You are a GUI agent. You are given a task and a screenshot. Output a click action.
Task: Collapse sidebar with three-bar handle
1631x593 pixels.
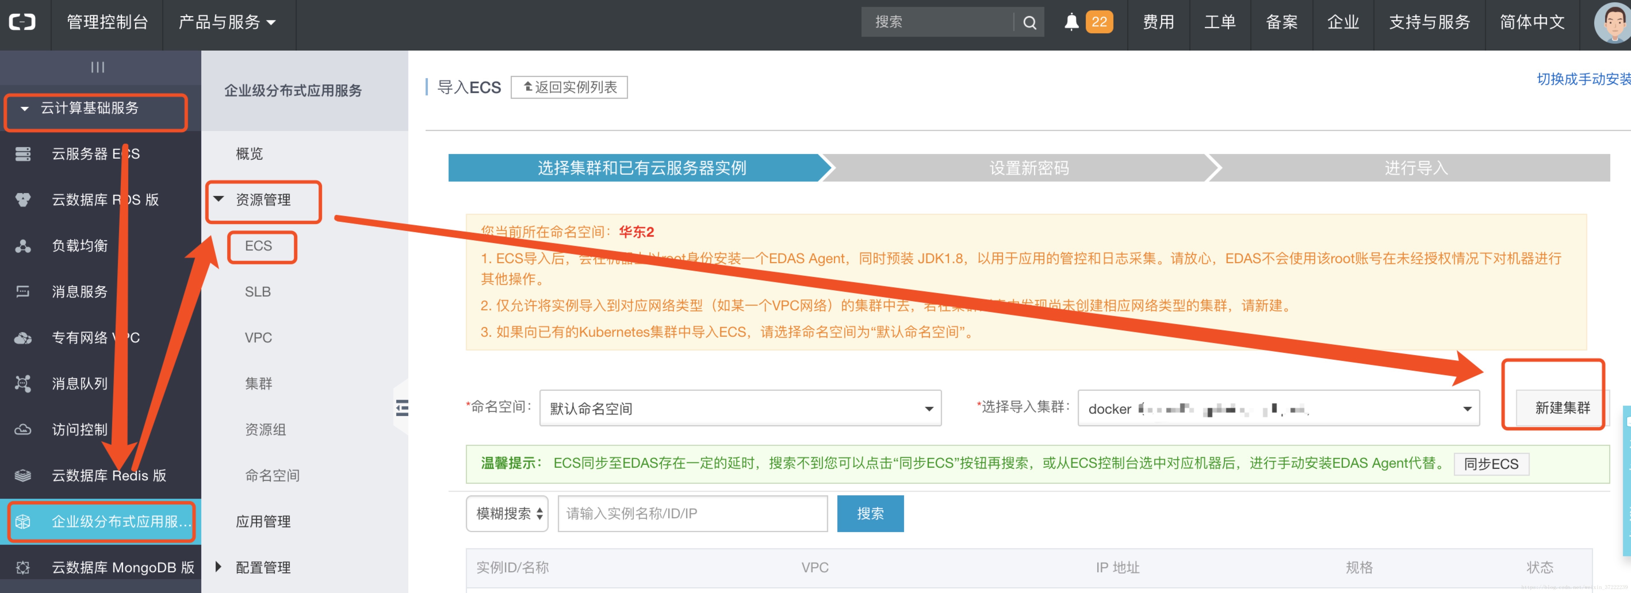(x=97, y=67)
